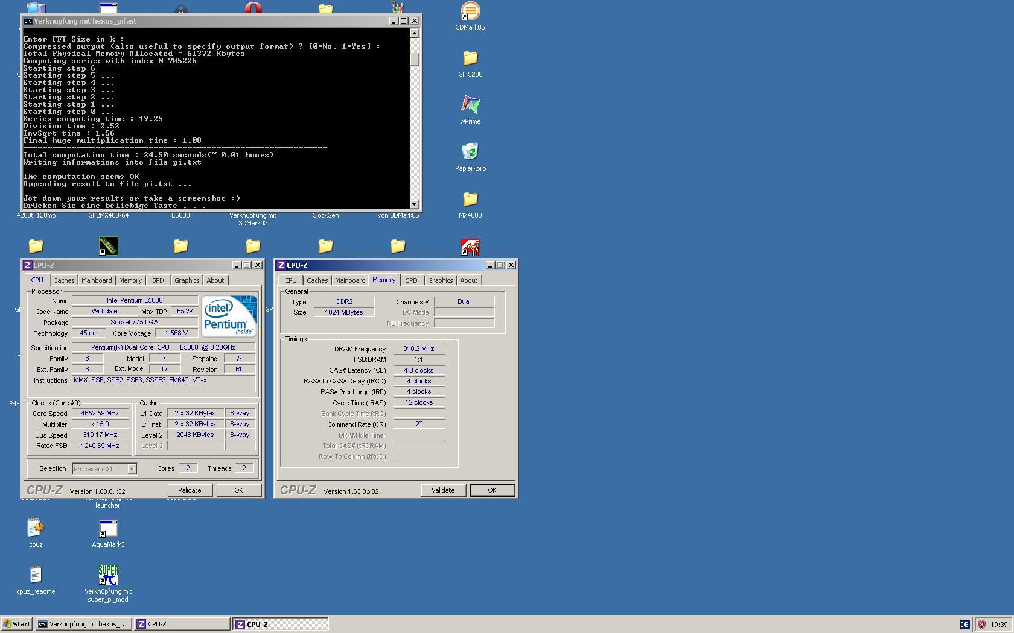Image resolution: width=1014 pixels, height=633 pixels.
Task: Click the Level 2 cache value 2048 KBytes
Action: [x=195, y=435]
